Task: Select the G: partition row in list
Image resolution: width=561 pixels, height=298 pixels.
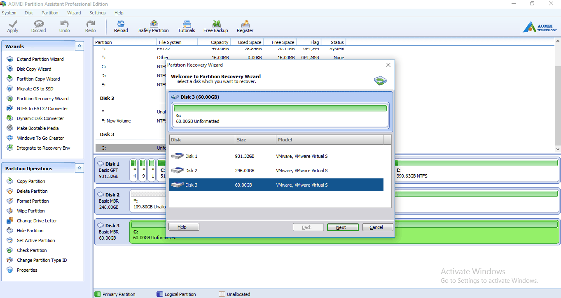Action: pos(130,148)
